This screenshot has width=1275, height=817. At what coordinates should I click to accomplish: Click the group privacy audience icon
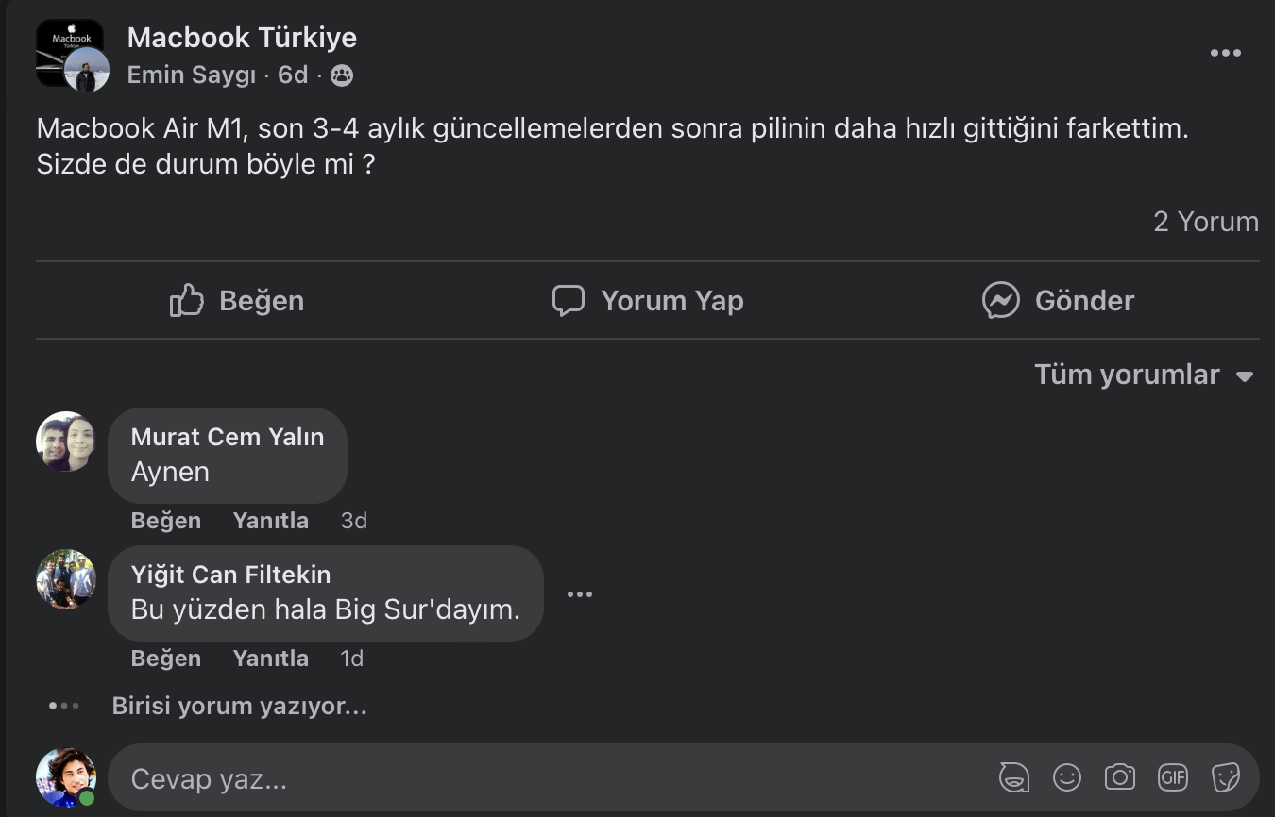[342, 75]
